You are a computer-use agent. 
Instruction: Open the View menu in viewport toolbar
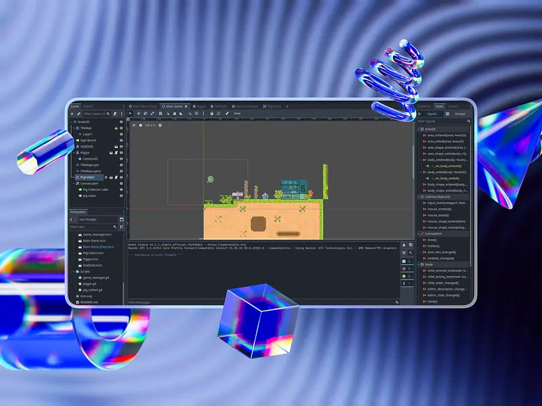click(x=237, y=114)
